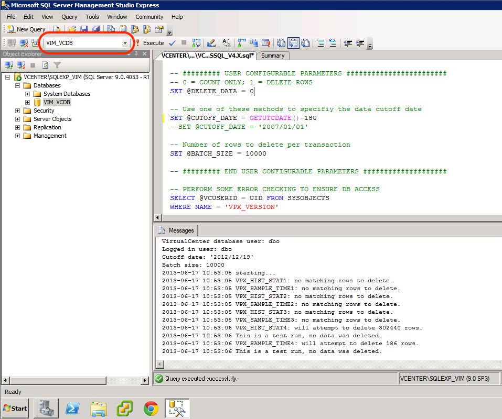Image resolution: width=502 pixels, height=419 pixels.
Task: Open the Registered Servers window icon
Action: [x=111, y=29]
